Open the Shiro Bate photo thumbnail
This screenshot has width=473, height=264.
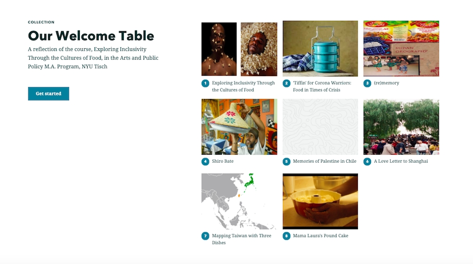pos(239,126)
